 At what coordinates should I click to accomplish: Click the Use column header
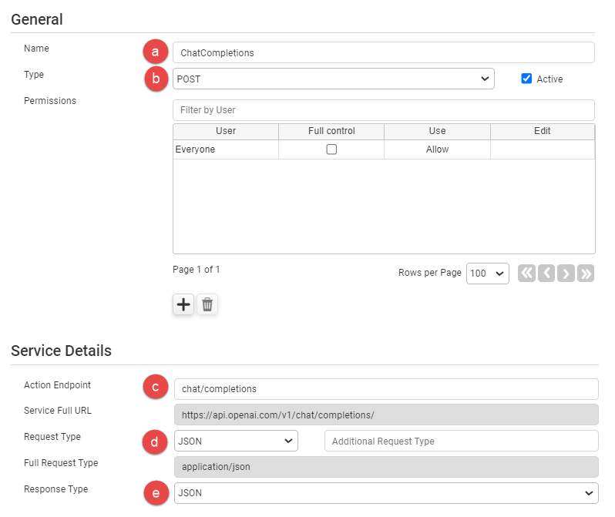pyautogui.click(x=437, y=131)
